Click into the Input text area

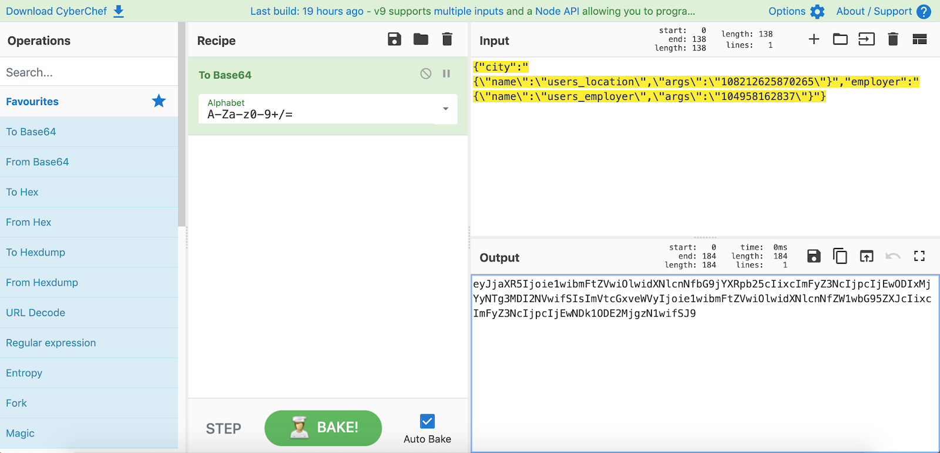pos(705,147)
